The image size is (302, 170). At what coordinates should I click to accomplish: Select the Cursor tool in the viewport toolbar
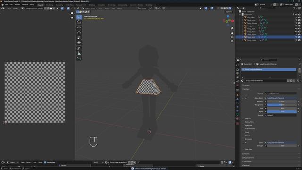click(79, 22)
